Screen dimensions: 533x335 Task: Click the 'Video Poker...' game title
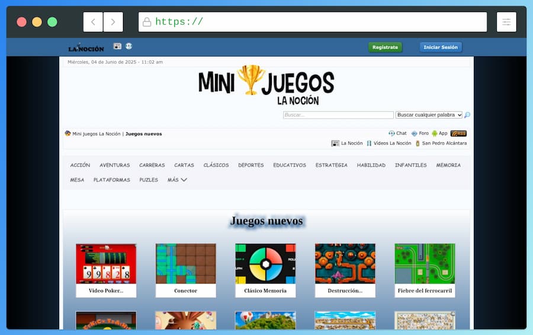coord(106,291)
